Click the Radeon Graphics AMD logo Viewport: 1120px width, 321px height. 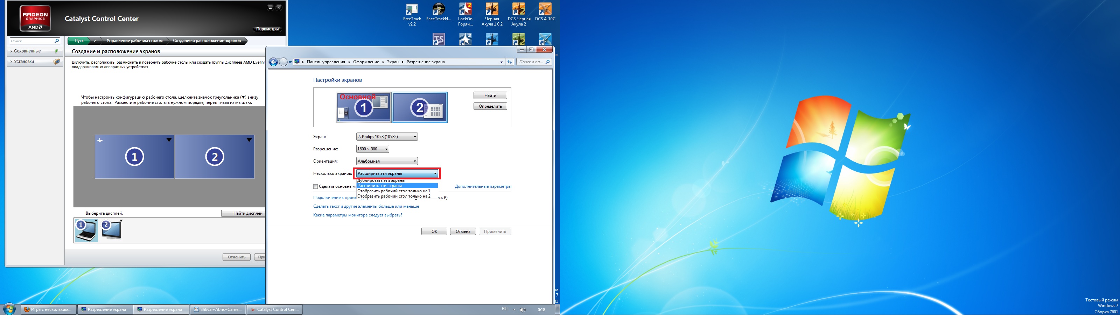(35, 18)
